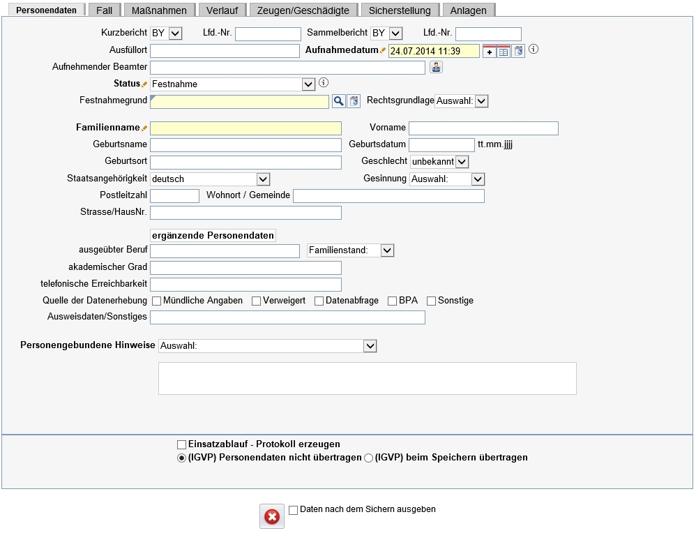Select beim Speichern übertragen radio button
The image size is (696, 533).
click(368, 458)
